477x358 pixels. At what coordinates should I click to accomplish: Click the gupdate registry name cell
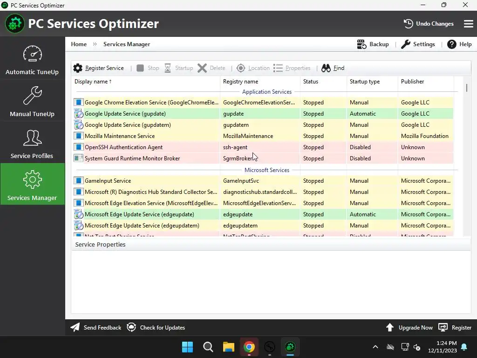(260, 114)
